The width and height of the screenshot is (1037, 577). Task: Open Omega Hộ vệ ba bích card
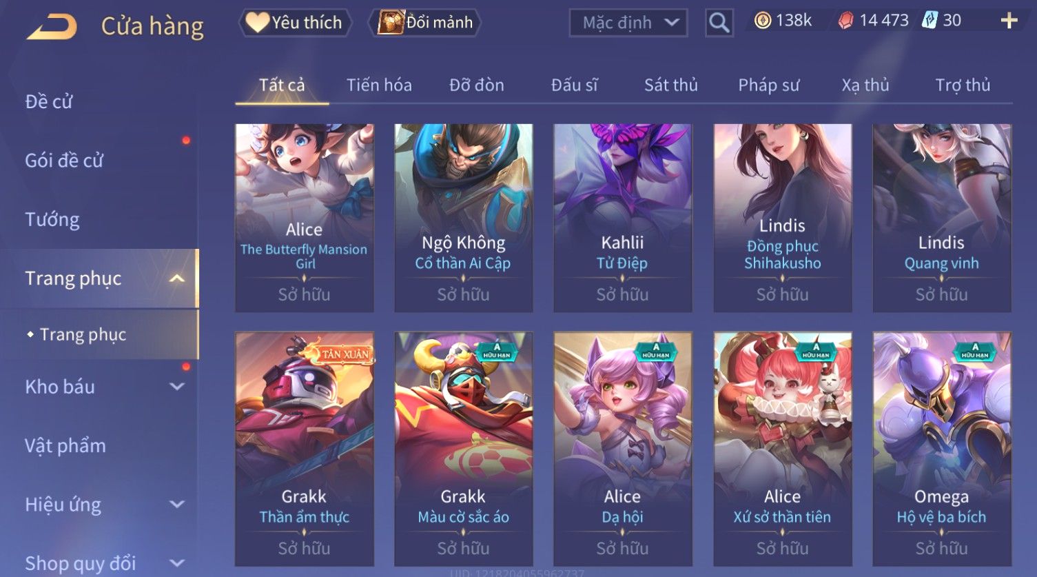click(942, 449)
